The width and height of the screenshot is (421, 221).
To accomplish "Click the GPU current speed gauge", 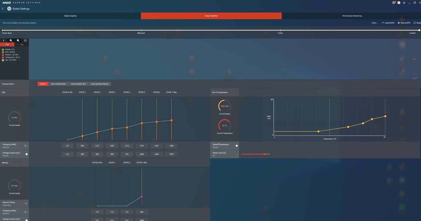I will (x=14, y=117).
